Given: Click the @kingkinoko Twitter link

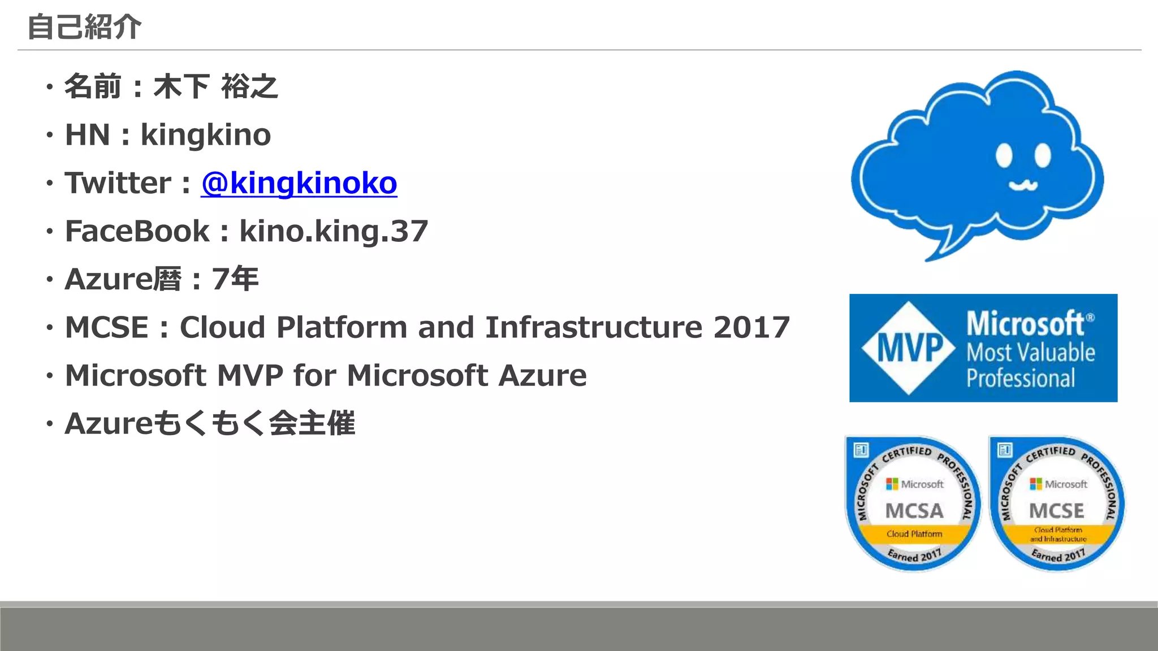Looking at the screenshot, I should [299, 183].
